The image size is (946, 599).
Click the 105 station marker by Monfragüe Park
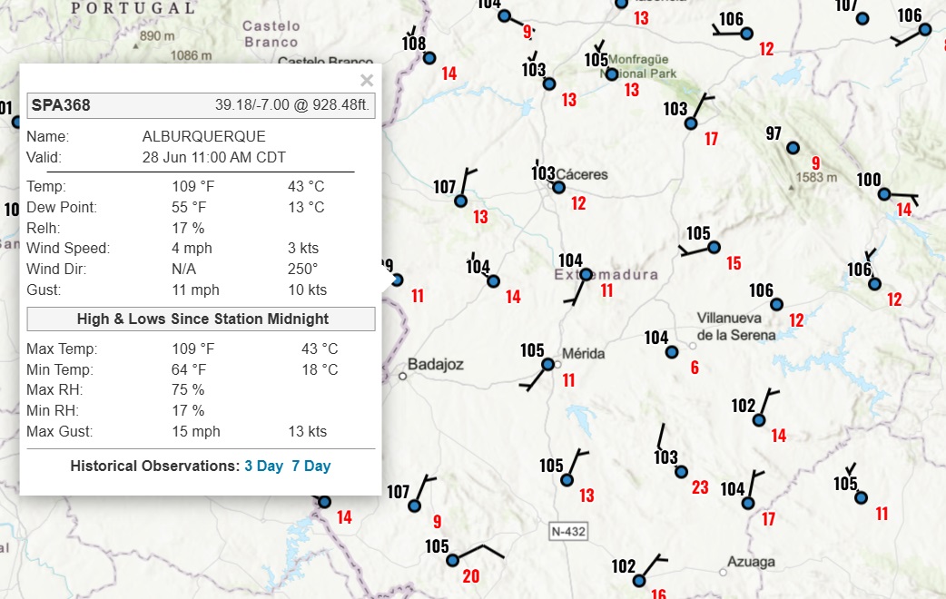tap(611, 74)
